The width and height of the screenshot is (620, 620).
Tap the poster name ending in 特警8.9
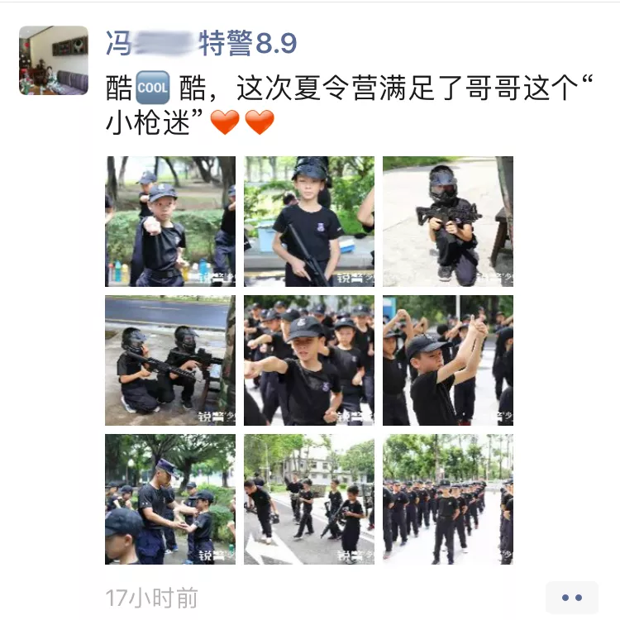pyautogui.click(x=201, y=43)
